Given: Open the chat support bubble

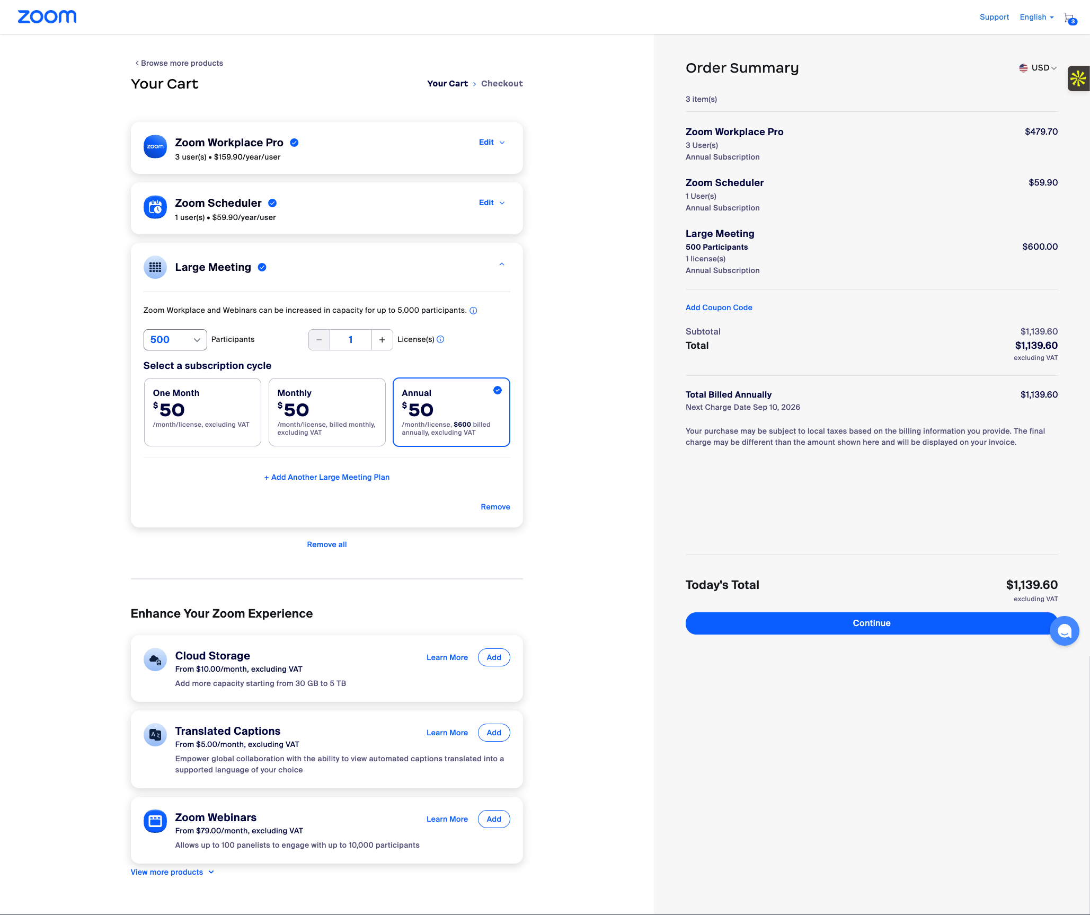Looking at the screenshot, I should pyautogui.click(x=1064, y=631).
